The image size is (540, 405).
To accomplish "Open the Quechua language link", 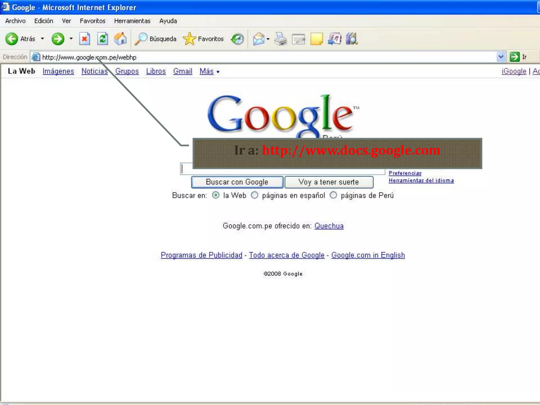I will point(329,226).
